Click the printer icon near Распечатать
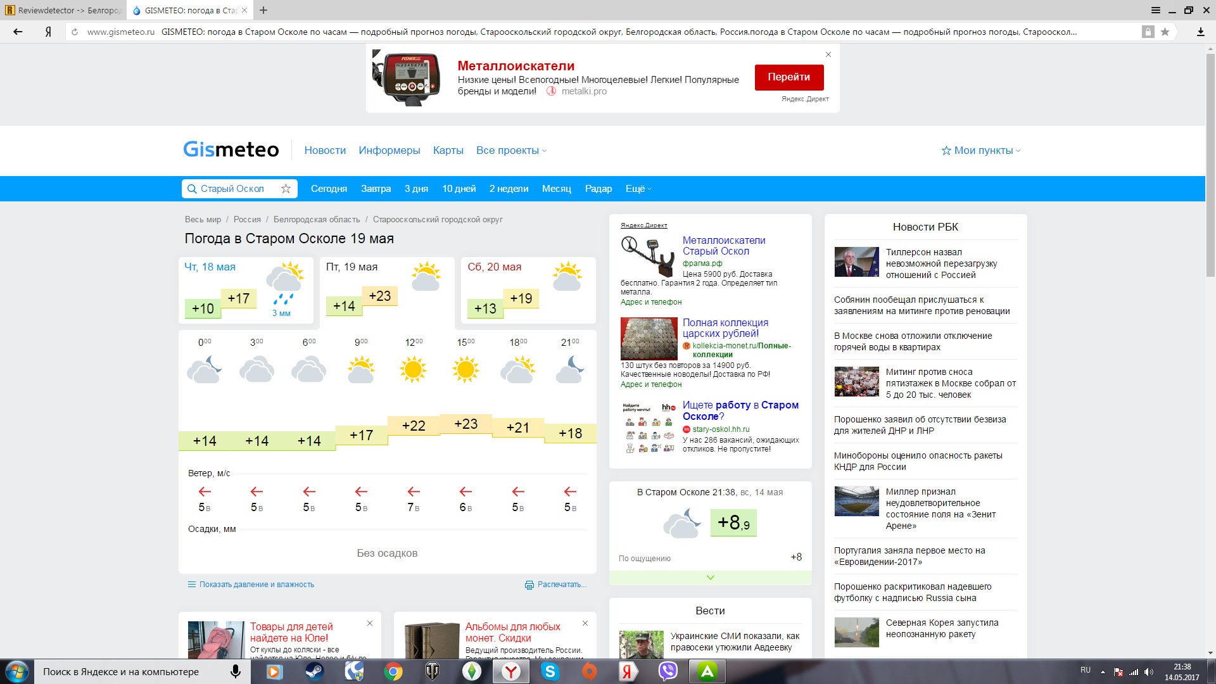1216x684 pixels. pos(529,585)
